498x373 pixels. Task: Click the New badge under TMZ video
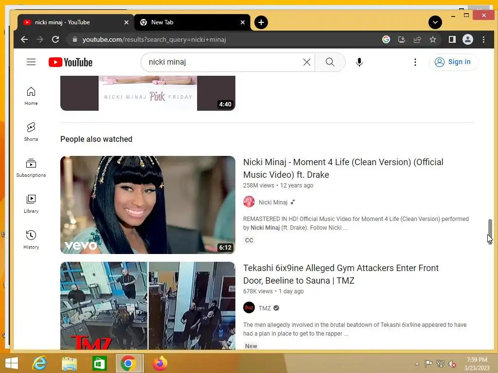[251, 346]
